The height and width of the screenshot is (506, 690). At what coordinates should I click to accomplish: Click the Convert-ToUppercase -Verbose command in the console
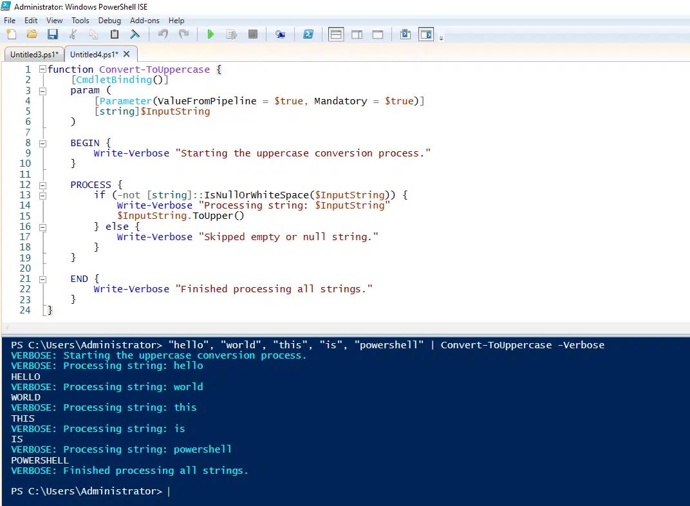click(523, 345)
